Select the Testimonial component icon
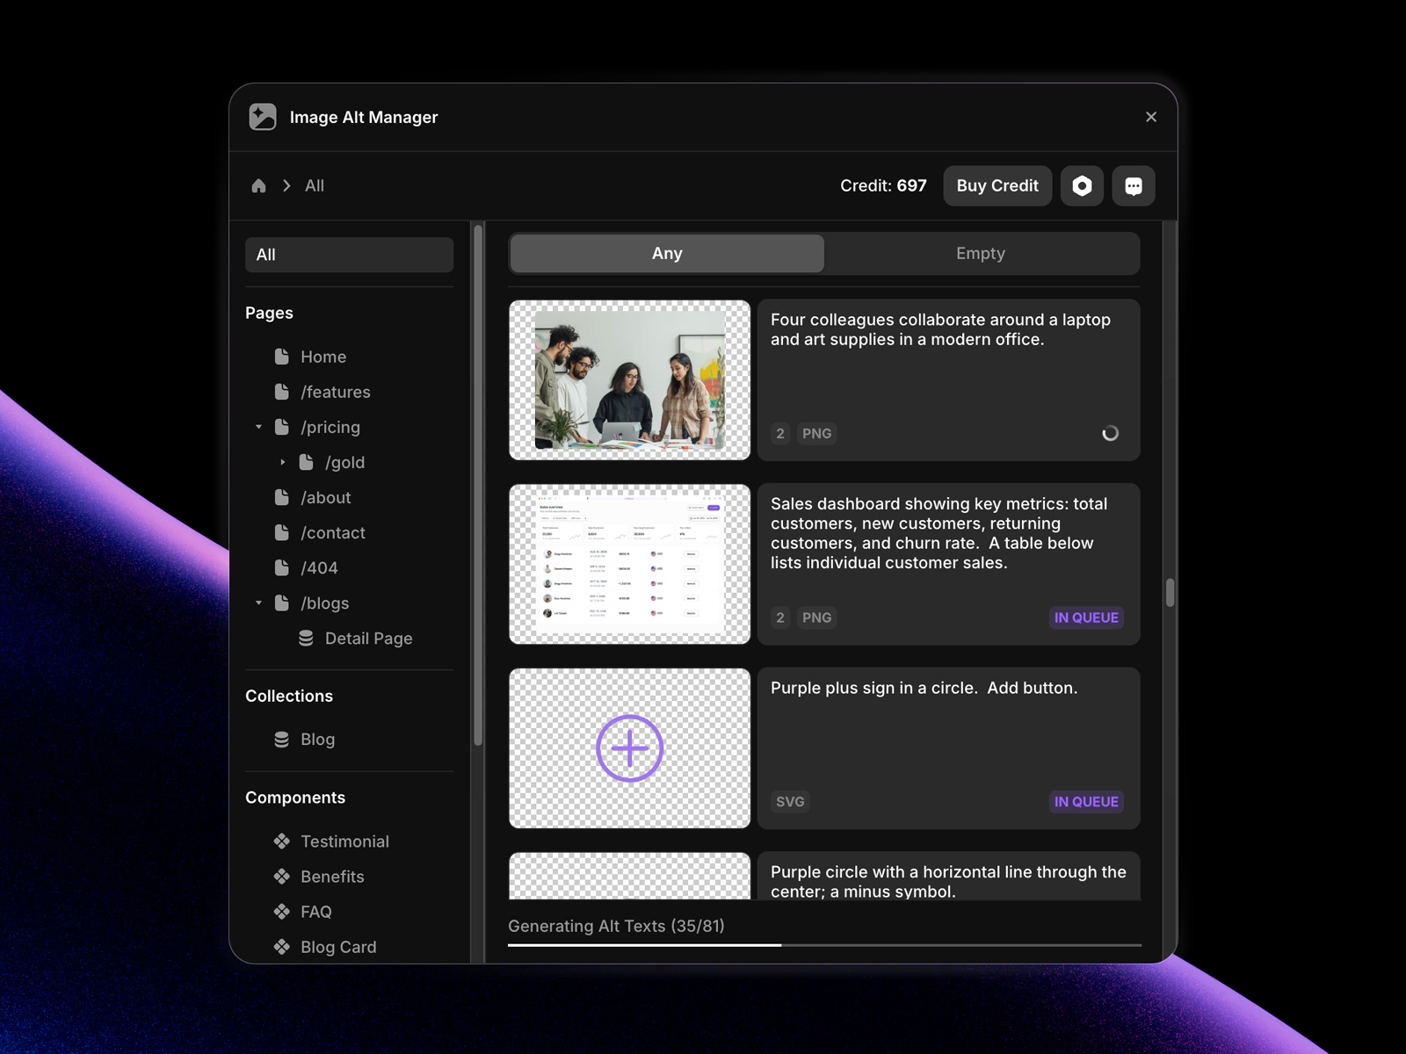Image resolution: width=1406 pixels, height=1054 pixels. (x=281, y=841)
